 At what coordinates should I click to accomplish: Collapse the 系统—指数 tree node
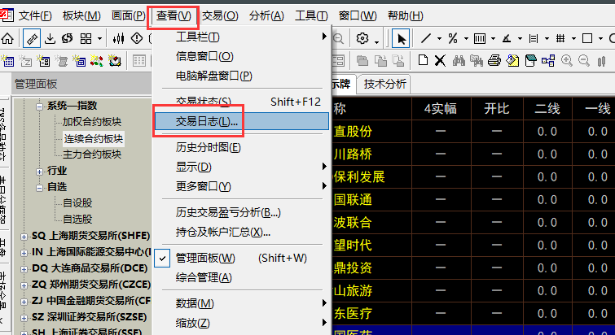click(39, 106)
